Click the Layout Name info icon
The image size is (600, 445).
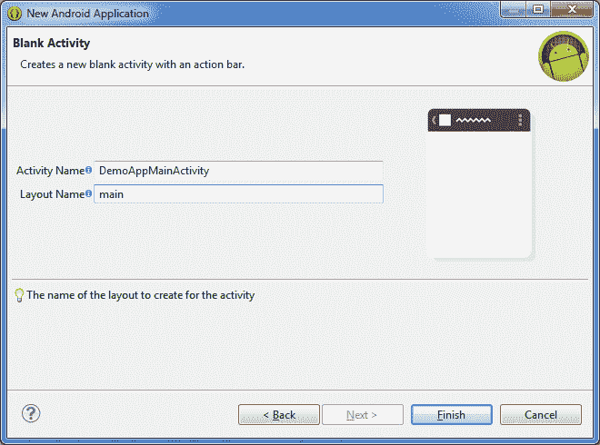[x=88, y=193]
